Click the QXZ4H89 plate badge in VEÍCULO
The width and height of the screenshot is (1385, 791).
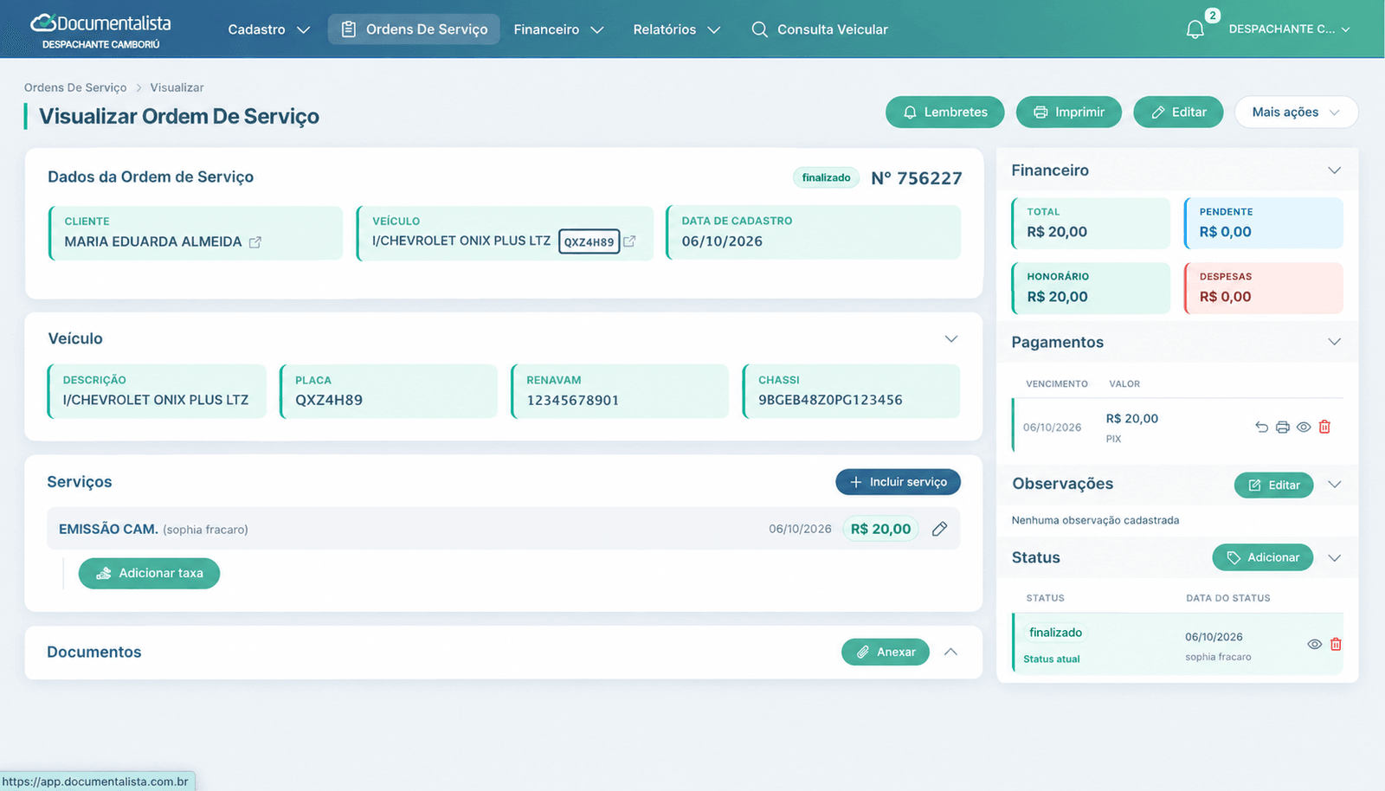[x=589, y=241]
